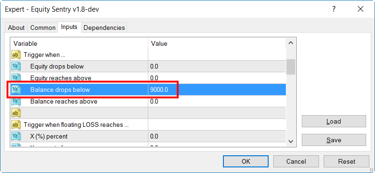Edit value of Balance reaches above
This screenshot has height=173, width=375.
(217, 101)
